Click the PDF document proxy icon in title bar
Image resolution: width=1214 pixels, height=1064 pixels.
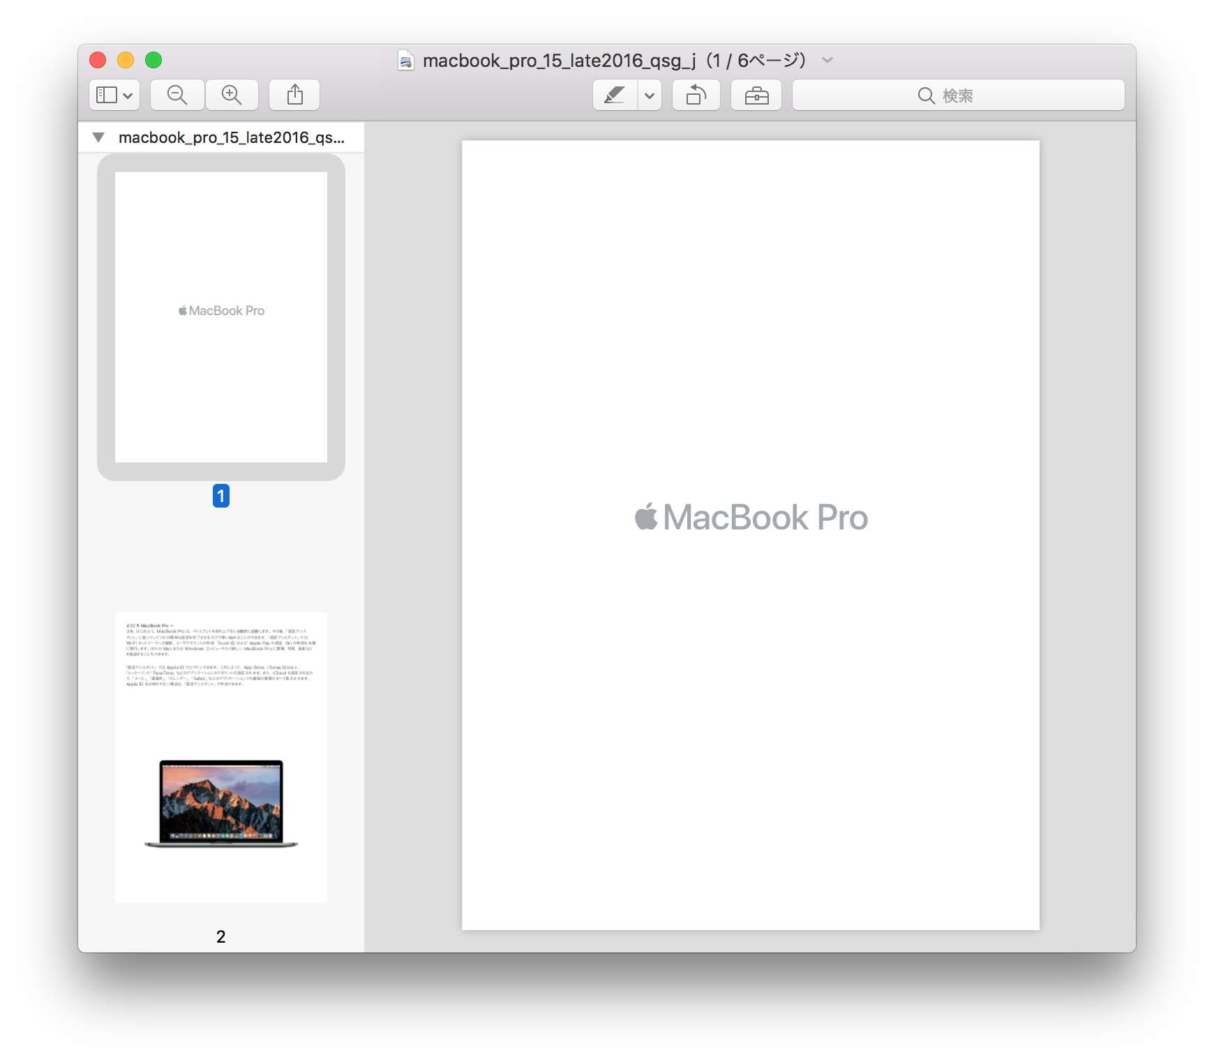[405, 61]
